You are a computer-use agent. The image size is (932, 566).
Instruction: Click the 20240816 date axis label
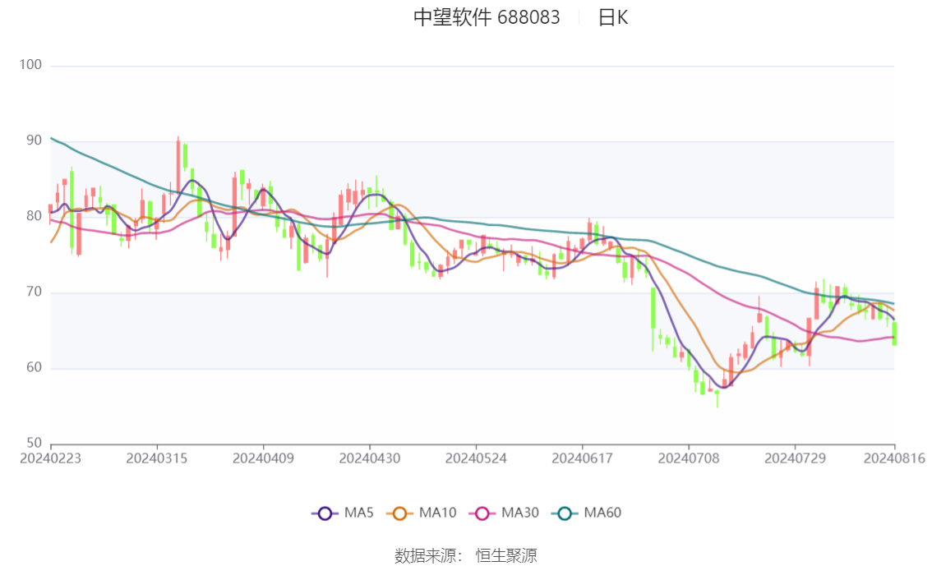894,458
